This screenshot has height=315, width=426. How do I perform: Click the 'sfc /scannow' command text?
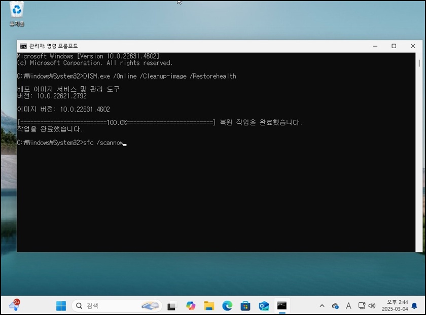click(x=103, y=143)
